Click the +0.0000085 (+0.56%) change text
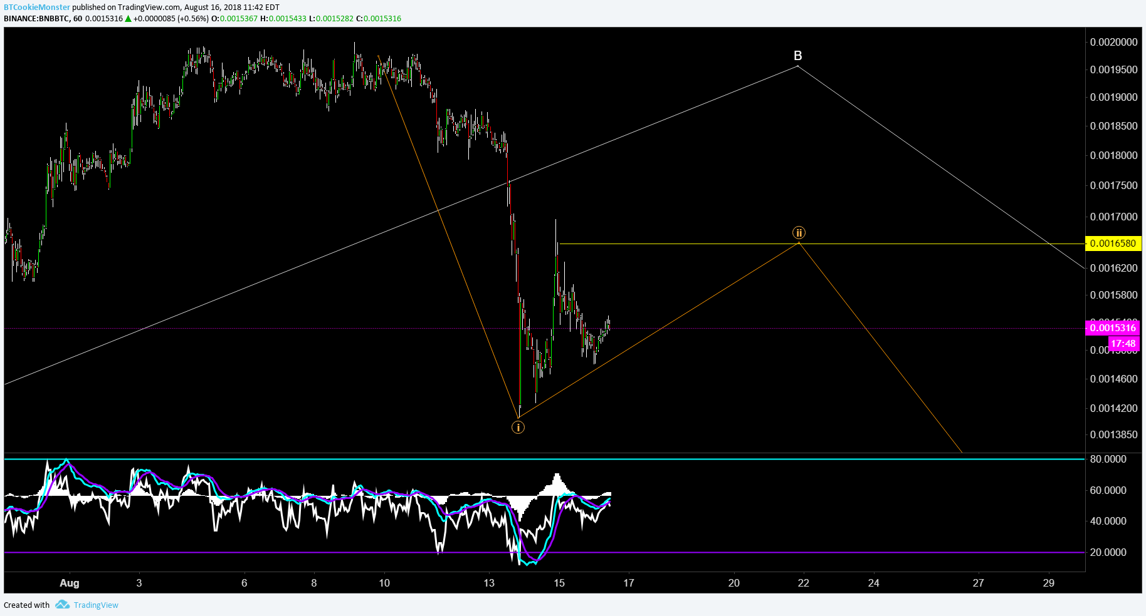 point(171,18)
